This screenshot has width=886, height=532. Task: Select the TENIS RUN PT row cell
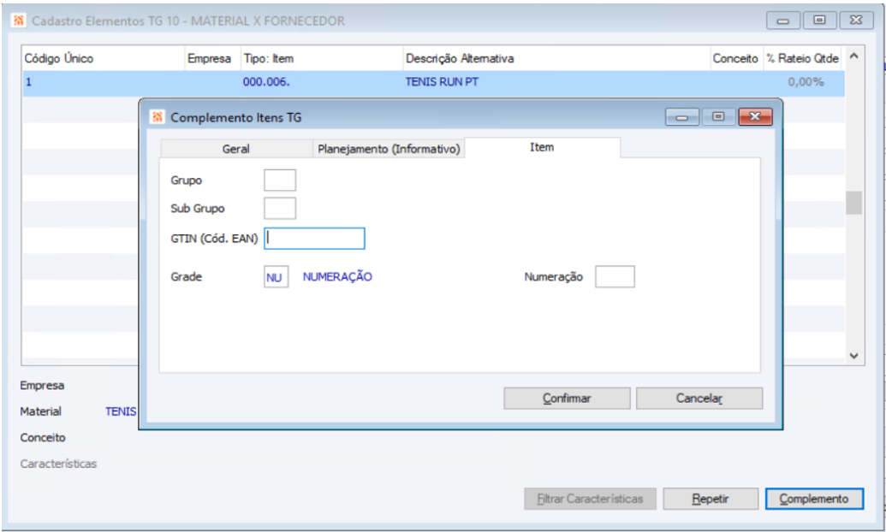point(442,82)
